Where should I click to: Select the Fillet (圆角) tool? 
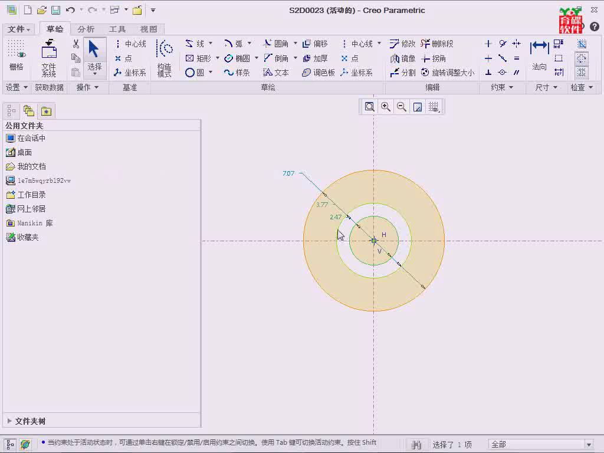tap(276, 44)
